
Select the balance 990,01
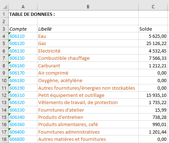[x=153, y=124]
